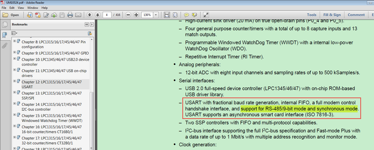Click the Open folder button in toolbar
This screenshot has height=150, width=374.
(x=11, y=15)
